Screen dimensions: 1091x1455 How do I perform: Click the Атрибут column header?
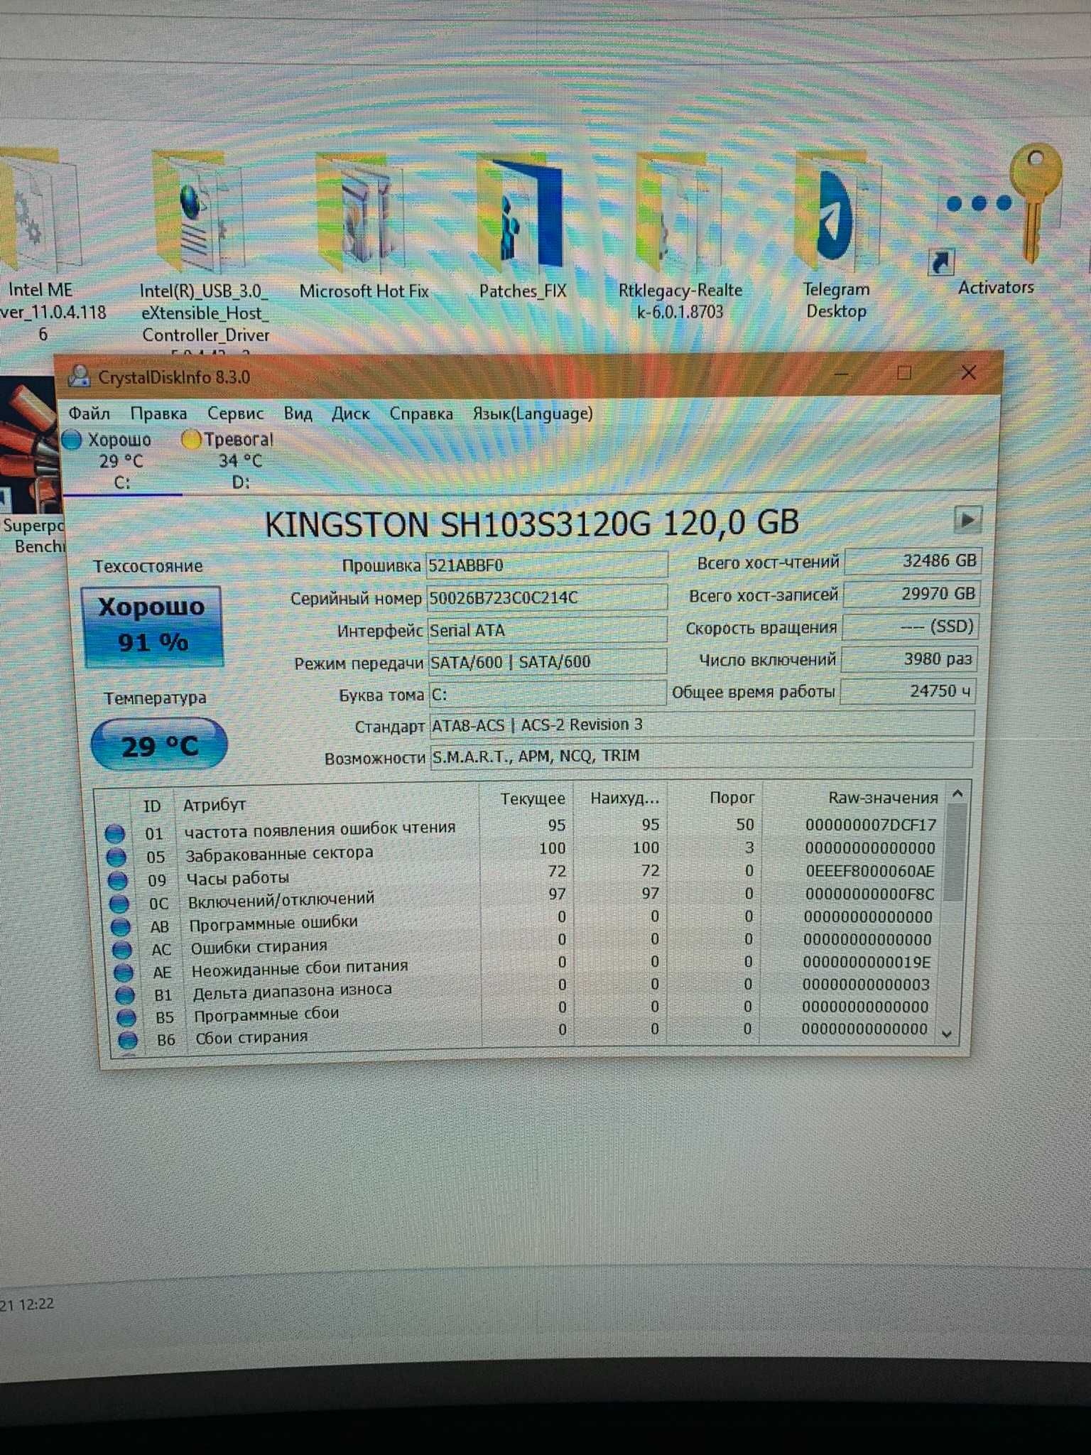click(215, 805)
